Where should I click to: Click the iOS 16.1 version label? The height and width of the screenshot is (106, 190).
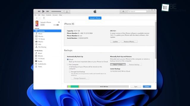[x=113, y=31]
